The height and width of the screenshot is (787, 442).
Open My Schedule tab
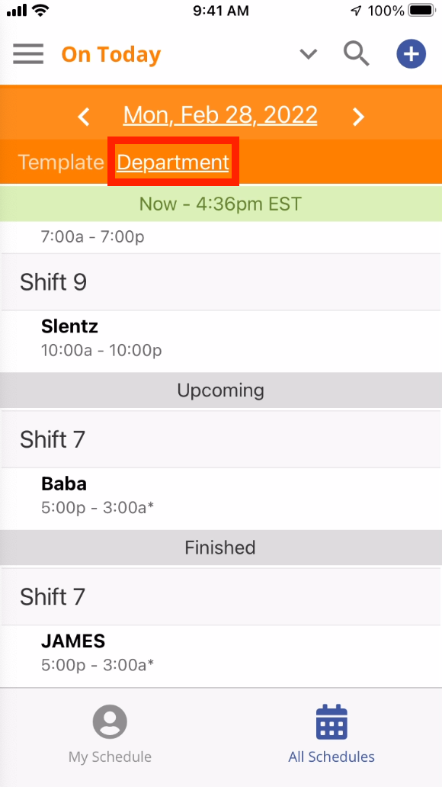click(x=110, y=734)
